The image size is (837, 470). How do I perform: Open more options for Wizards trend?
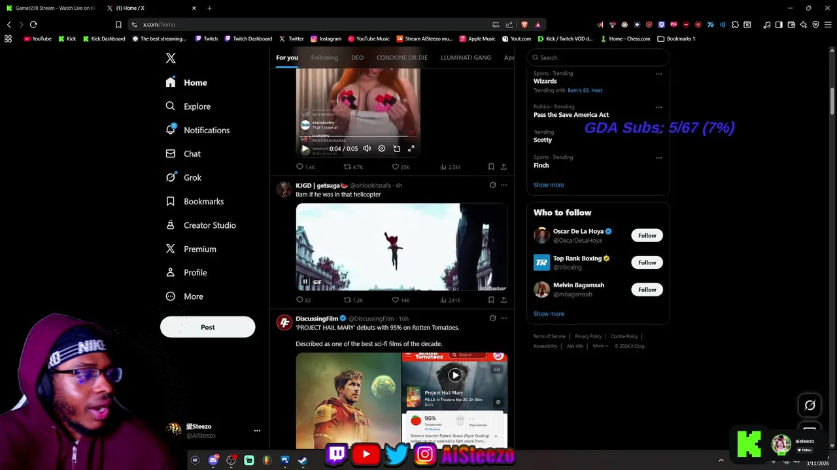point(658,74)
